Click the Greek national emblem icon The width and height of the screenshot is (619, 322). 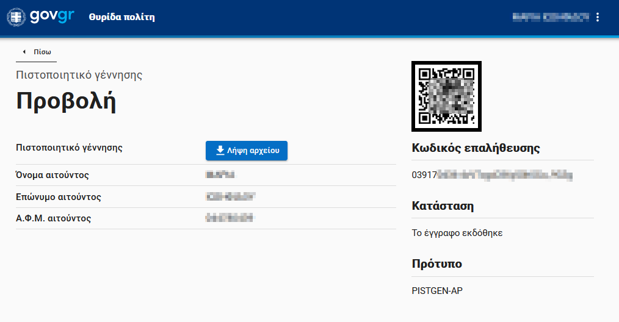(16, 17)
